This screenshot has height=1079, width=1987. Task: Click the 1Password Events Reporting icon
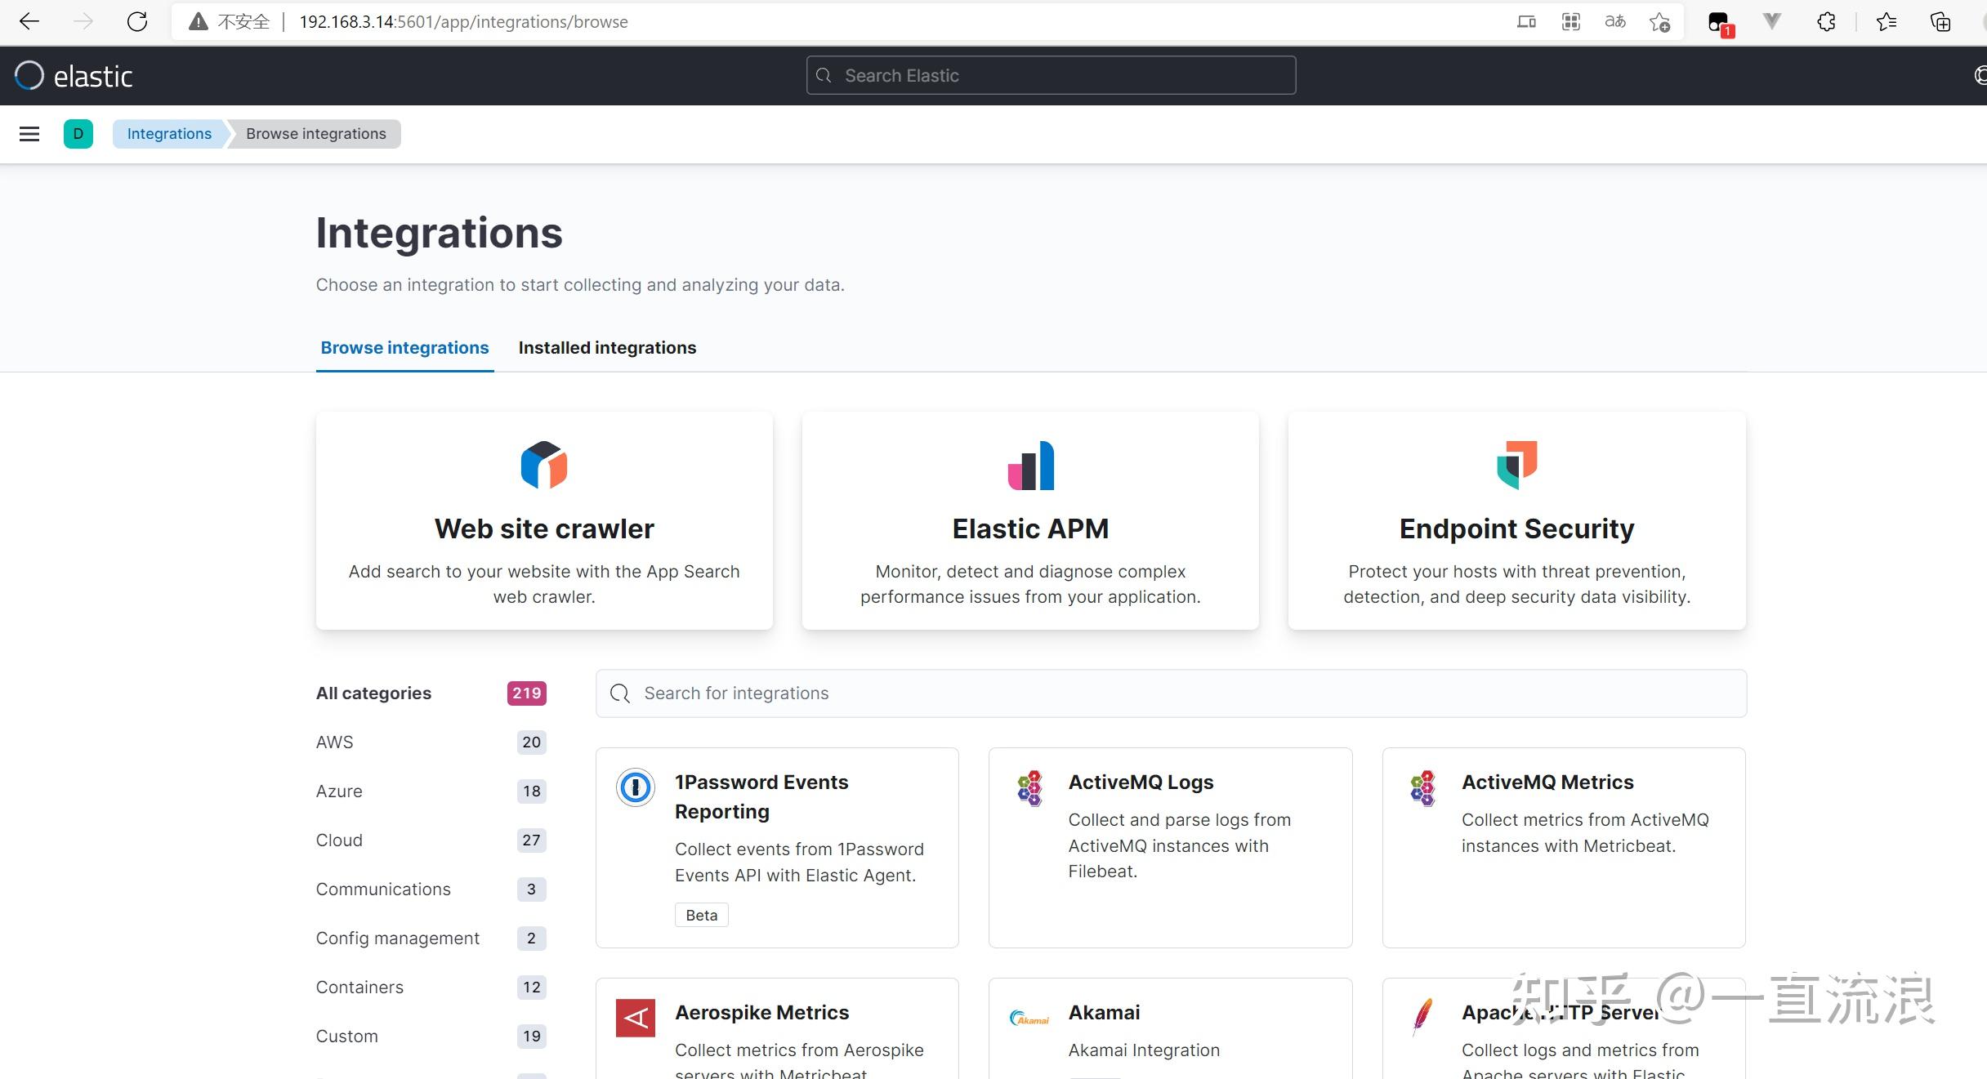(x=636, y=787)
